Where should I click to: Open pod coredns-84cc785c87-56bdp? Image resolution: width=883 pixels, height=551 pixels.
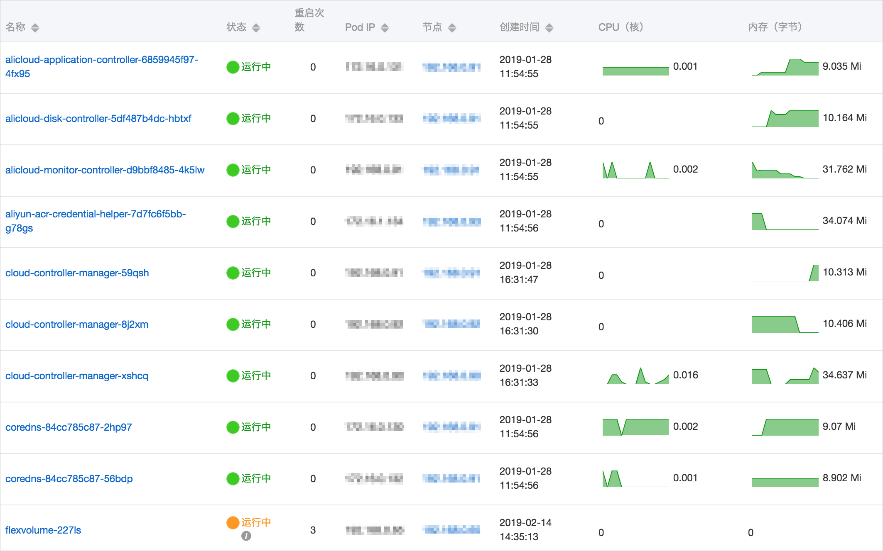pyautogui.click(x=69, y=479)
